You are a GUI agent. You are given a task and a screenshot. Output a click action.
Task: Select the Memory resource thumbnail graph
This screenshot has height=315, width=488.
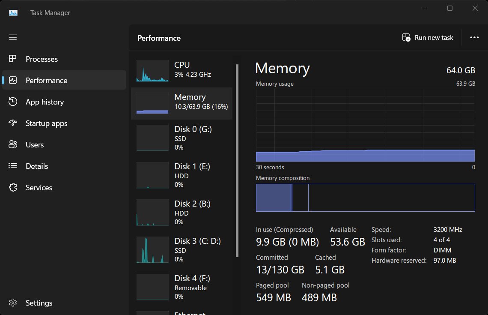(x=152, y=103)
